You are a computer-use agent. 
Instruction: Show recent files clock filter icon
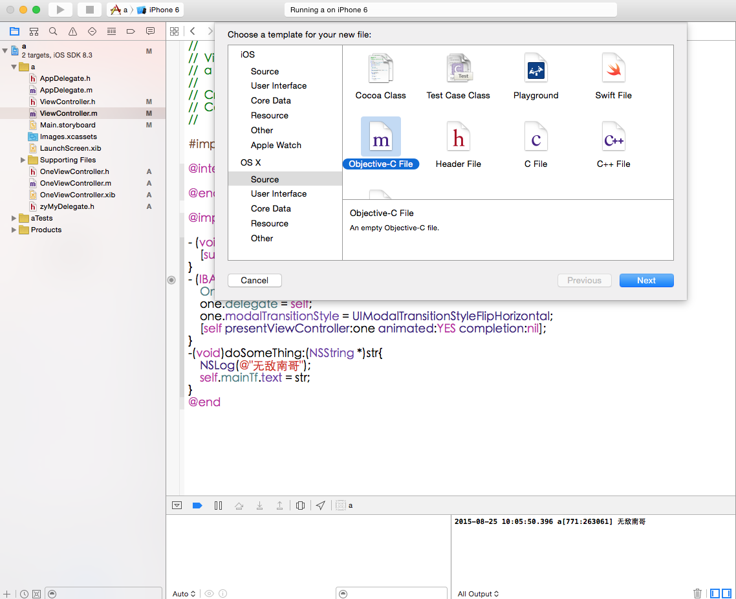[25, 594]
